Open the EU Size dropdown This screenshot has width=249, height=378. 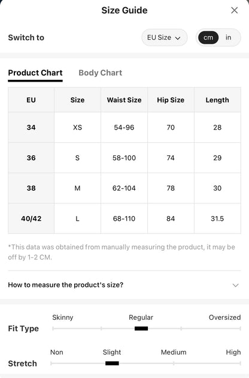point(165,37)
